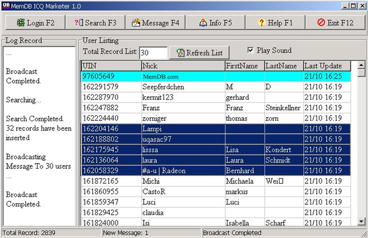368x238 pixels.
Task: Click first name markus
Action: tap(237, 192)
